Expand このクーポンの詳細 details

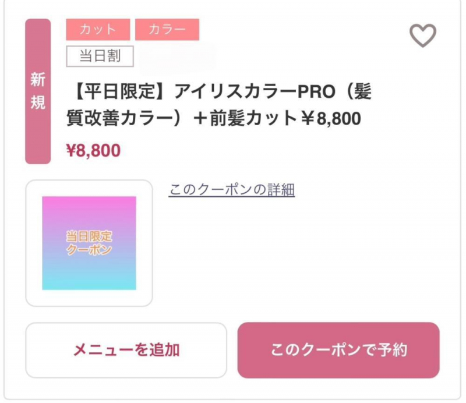coord(232,188)
